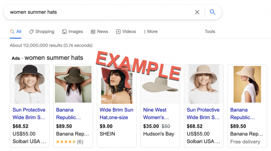The height and width of the screenshot is (151, 271).
Task: Click the 'SHEIN' seller name
Action: tap(107, 134)
